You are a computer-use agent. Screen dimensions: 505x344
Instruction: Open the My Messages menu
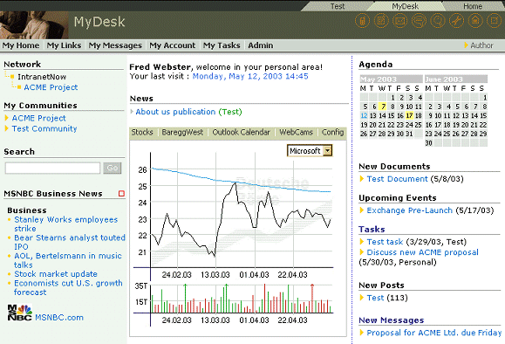[115, 45]
